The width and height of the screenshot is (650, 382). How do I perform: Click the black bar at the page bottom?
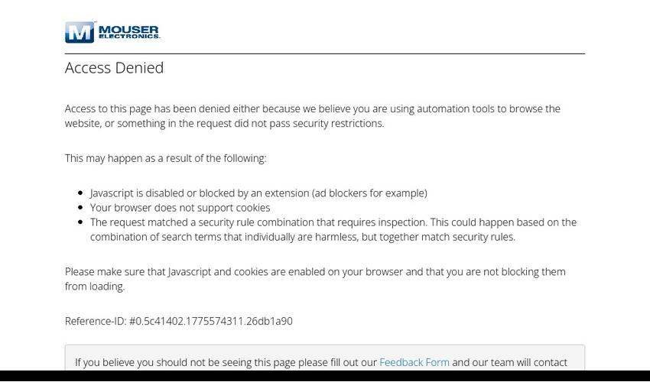[x=325, y=376]
